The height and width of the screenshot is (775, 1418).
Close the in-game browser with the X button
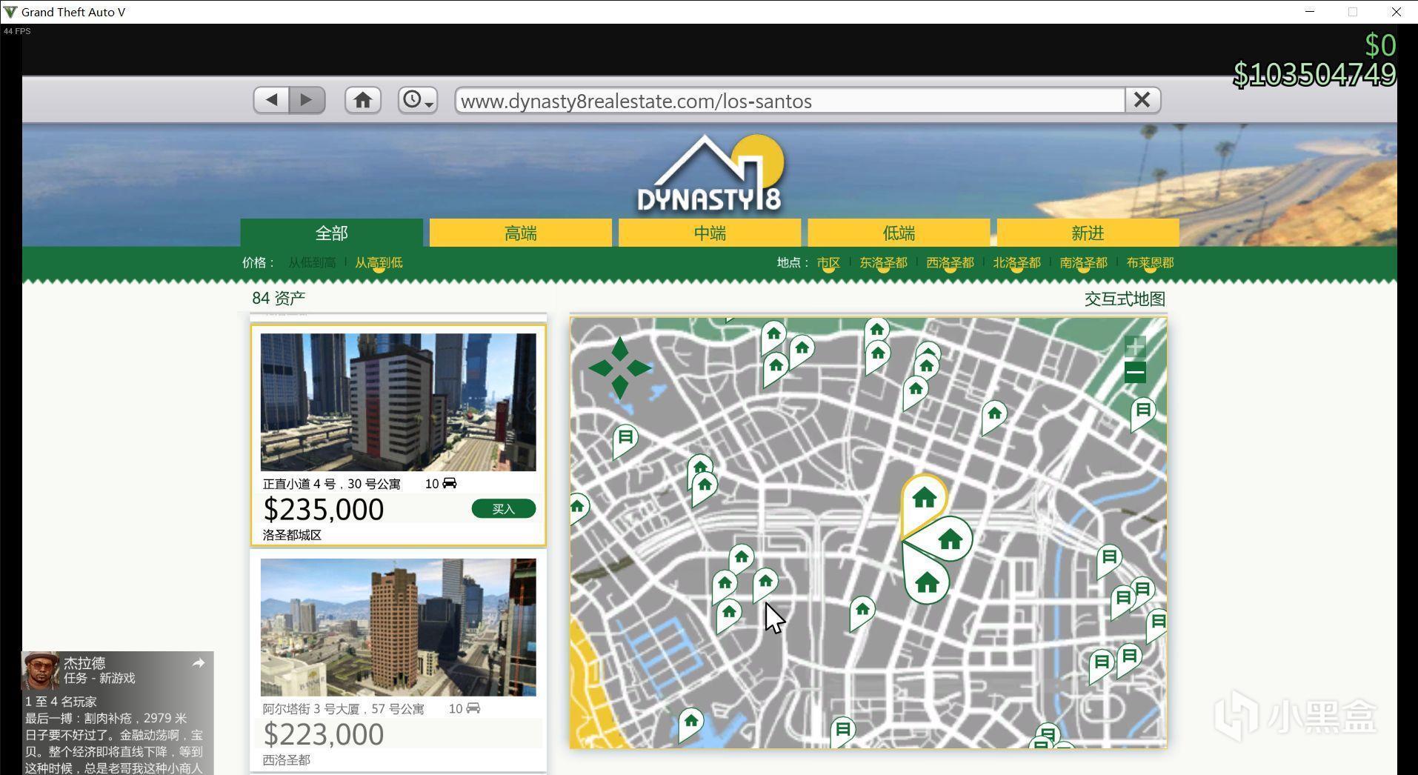(1142, 100)
